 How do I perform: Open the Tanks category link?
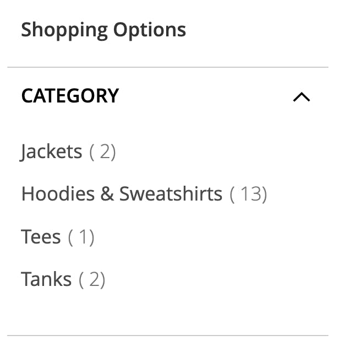tap(46, 279)
